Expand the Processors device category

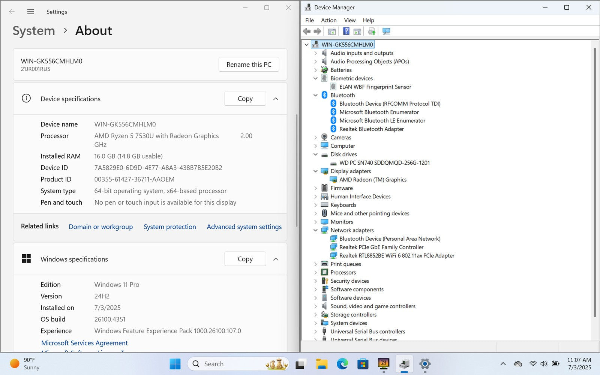coord(315,273)
